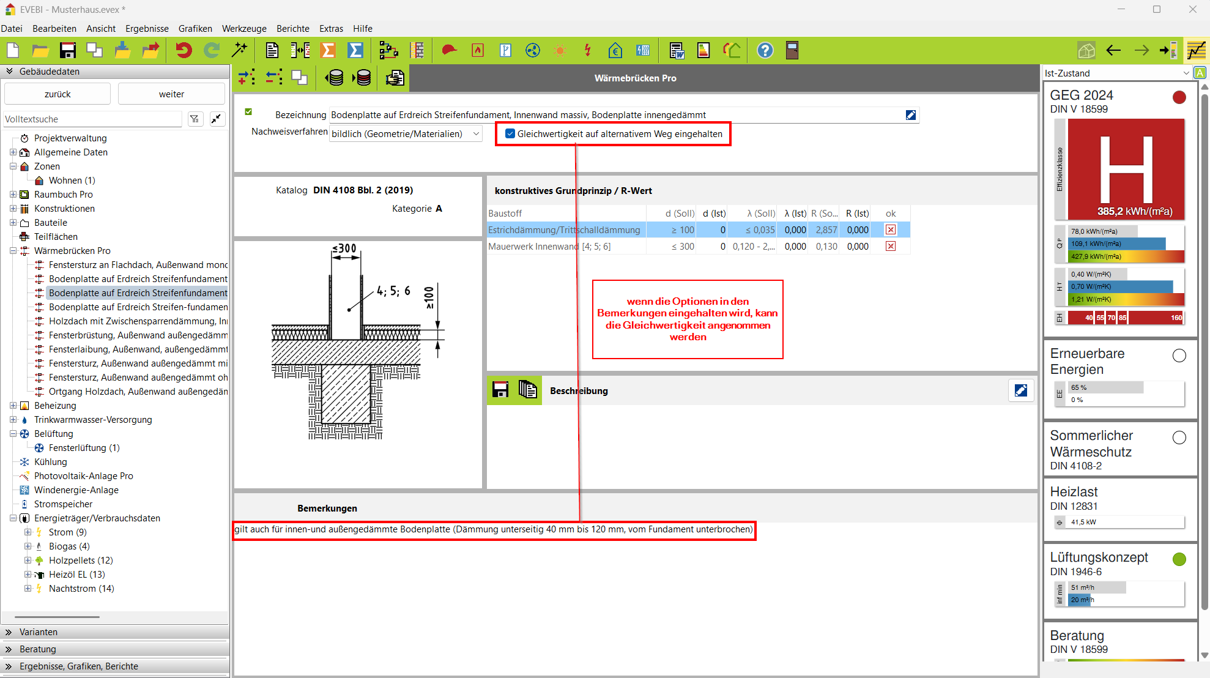Uncheck the green checkbox beside Bezeichnung
This screenshot has width=1210, height=678.
248,111
